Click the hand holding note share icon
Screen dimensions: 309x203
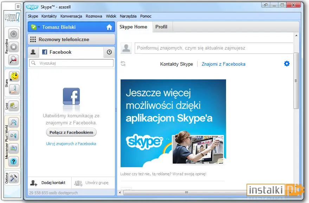click(14, 89)
